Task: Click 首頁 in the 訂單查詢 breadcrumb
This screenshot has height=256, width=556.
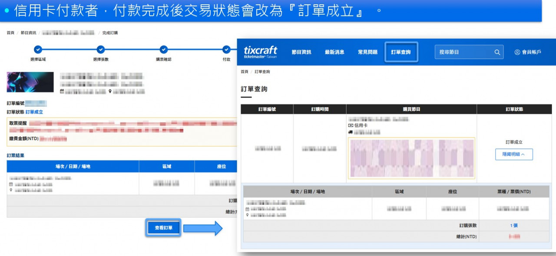Action: click(245, 72)
